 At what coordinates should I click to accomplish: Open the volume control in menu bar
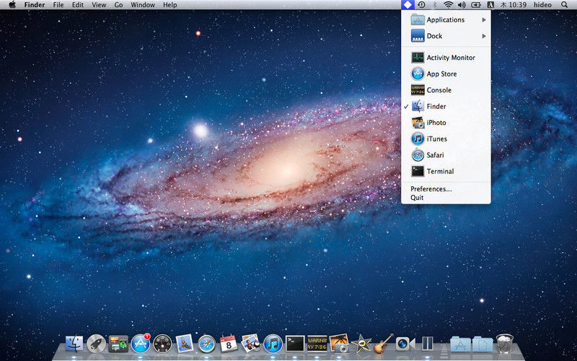(462, 5)
